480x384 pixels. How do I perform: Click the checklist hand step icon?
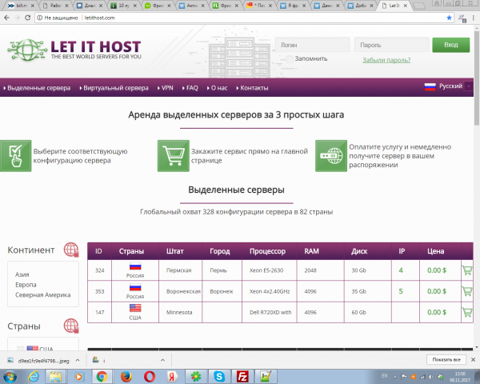click(x=16, y=156)
